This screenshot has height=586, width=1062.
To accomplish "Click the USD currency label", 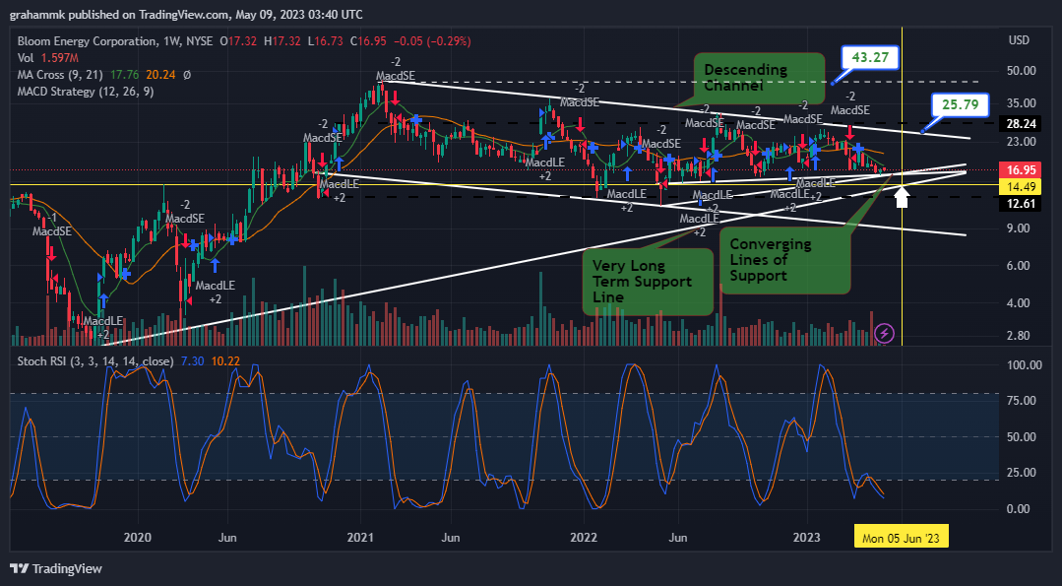I will pos(1019,40).
